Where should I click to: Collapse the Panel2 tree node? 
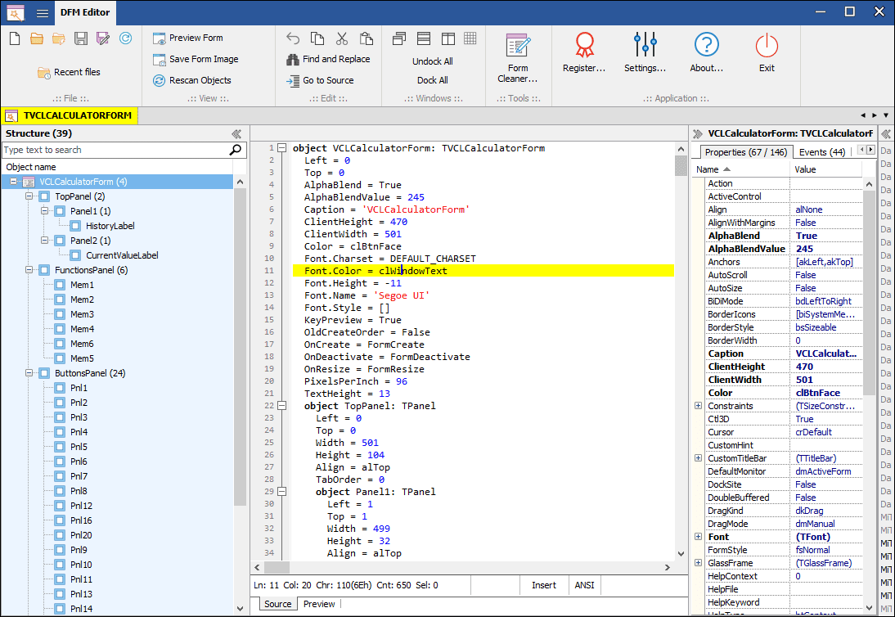[44, 241]
